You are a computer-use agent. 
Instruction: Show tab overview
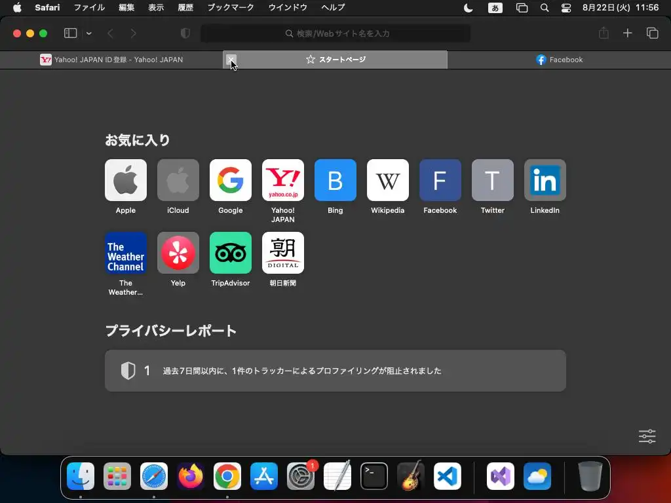pos(652,33)
